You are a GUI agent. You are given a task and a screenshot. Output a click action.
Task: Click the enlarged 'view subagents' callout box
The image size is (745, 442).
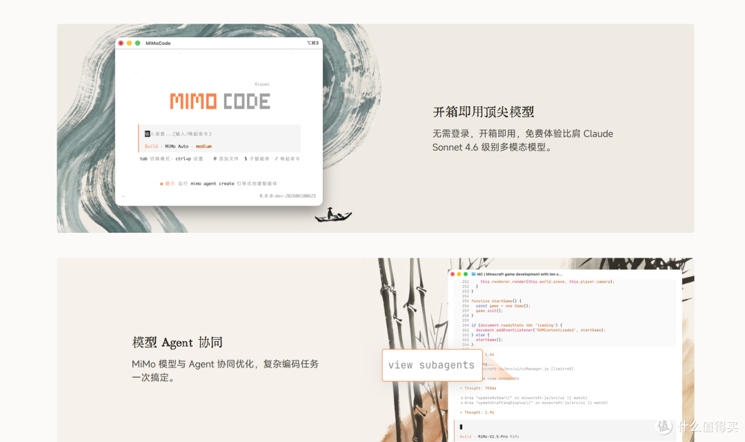pos(432,365)
